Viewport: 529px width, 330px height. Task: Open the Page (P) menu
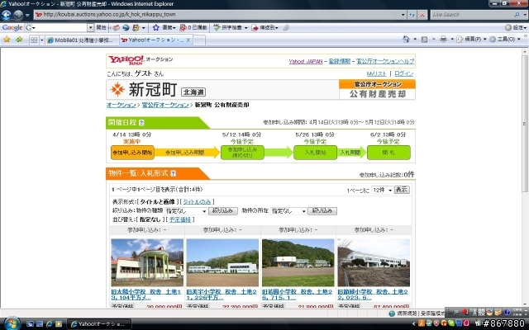click(x=471, y=40)
